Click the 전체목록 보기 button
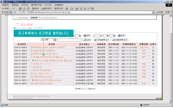Image resolution: width=173 pixels, height=108 pixels. 102,40
